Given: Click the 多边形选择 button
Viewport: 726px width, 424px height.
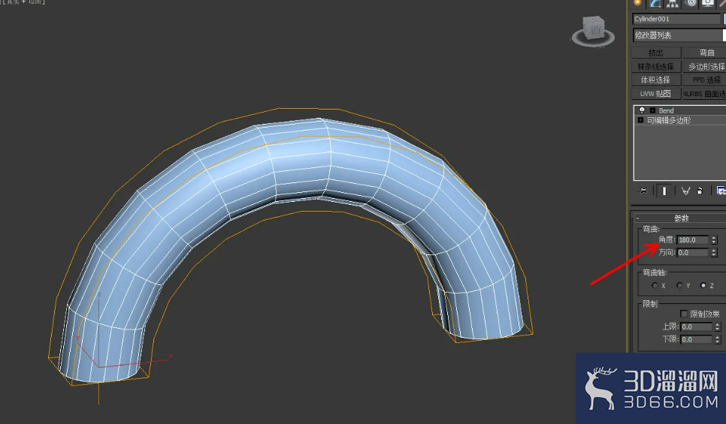Looking at the screenshot, I should click(x=704, y=67).
